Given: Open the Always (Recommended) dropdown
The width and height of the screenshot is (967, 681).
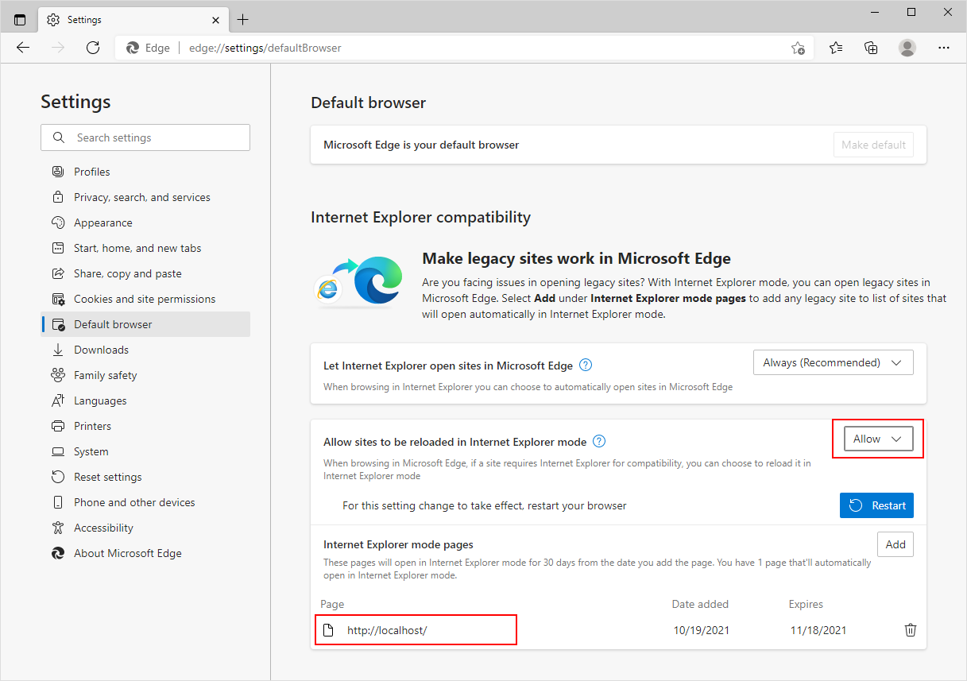Looking at the screenshot, I should click(833, 362).
